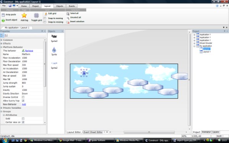
Task: Click the horizontal layout scrollbar thumb
Action: click(149, 132)
